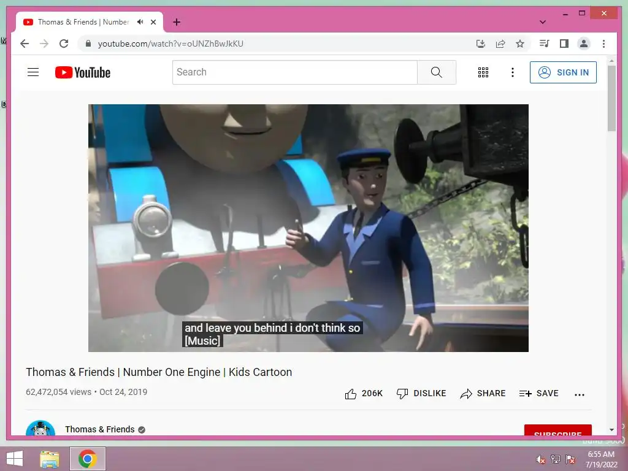Go back to the previous page

(x=25, y=44)
